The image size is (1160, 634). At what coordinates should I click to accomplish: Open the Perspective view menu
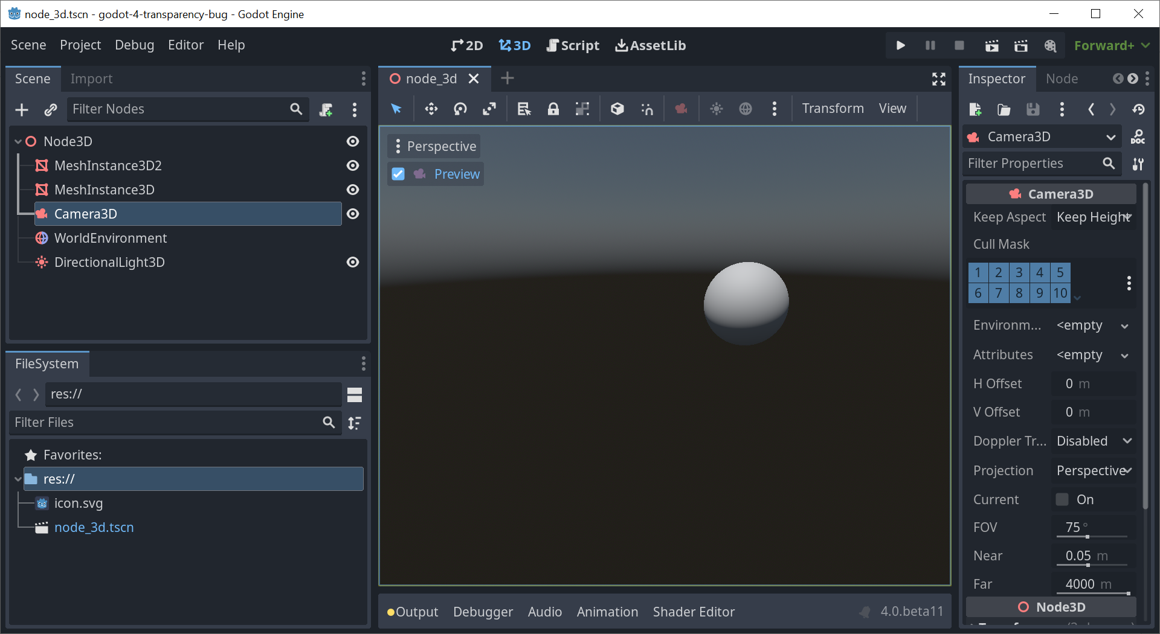433,146
